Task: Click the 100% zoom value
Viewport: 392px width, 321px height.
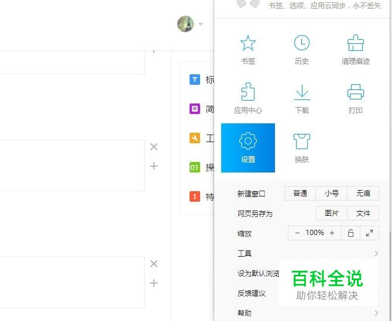Action: [x=315, y=233]
